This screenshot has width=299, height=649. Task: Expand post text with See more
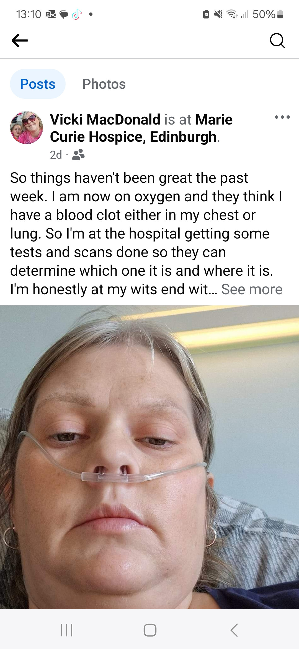(x=252, y=289)
